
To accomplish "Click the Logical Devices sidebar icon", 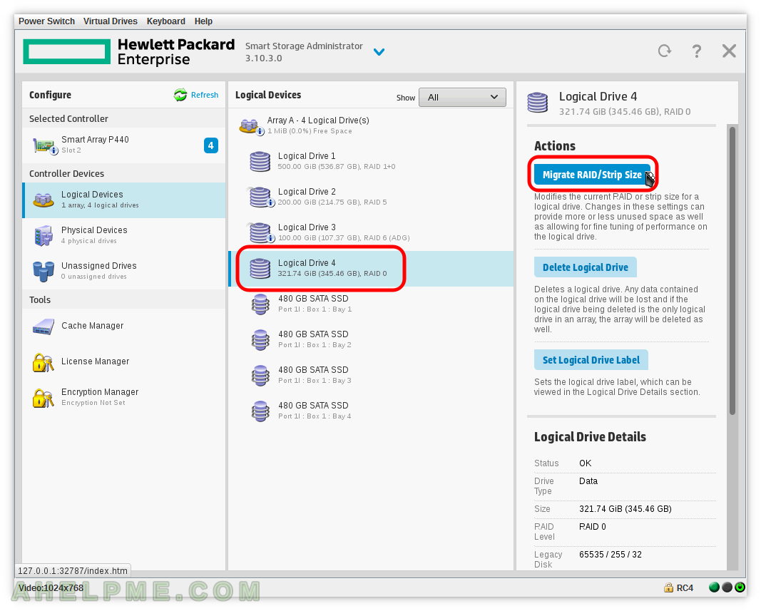I will [44, 200].
